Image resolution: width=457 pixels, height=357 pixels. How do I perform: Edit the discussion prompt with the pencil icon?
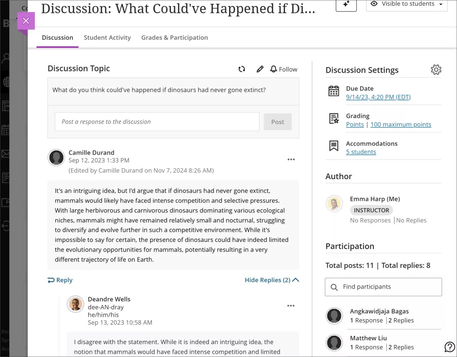tap(260, 69)
